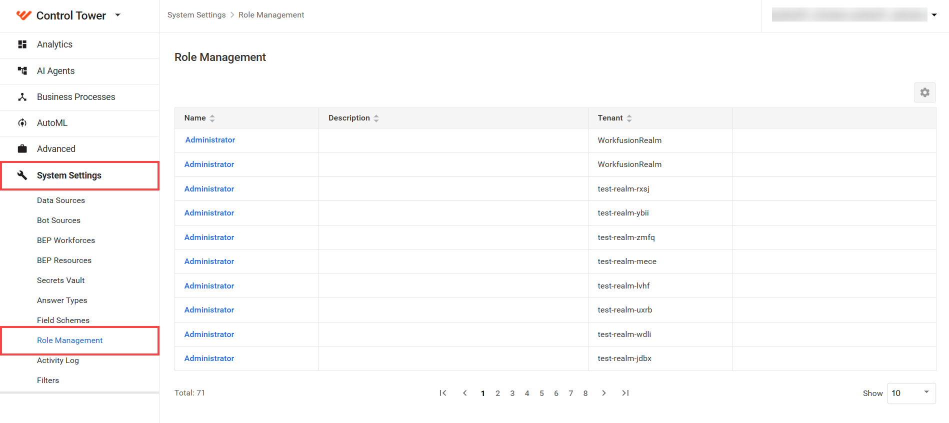Click the Role Management page heading
The width and height of the screenshot is (949, 423).
click(x=220, y=57)
